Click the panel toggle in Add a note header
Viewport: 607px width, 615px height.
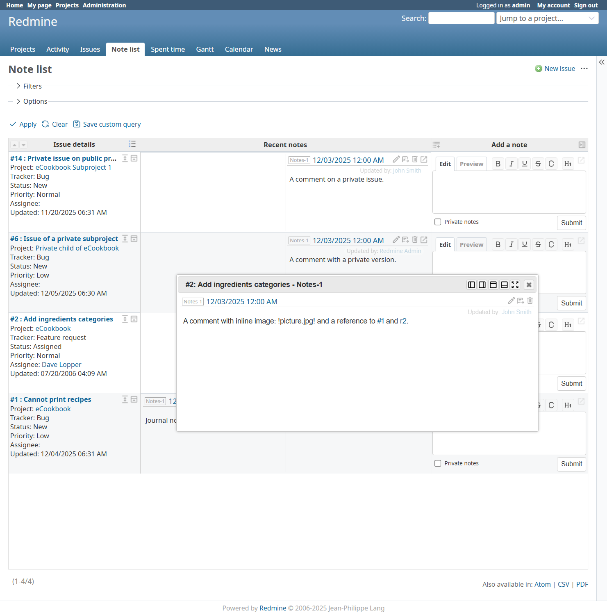(582, 145)
